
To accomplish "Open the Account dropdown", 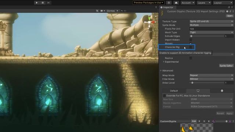I will (x=188, y=3).
